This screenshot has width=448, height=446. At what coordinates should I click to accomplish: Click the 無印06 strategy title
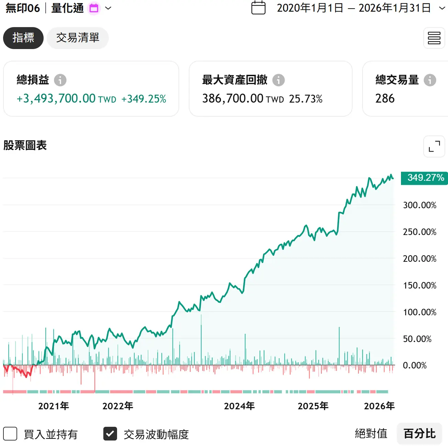pyautogui.click(x=23, y=8)
